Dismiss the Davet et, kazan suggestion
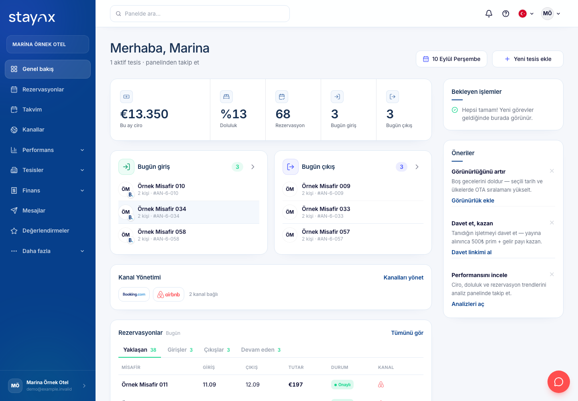Screen dimensions: 578x401 click(552, 223)
